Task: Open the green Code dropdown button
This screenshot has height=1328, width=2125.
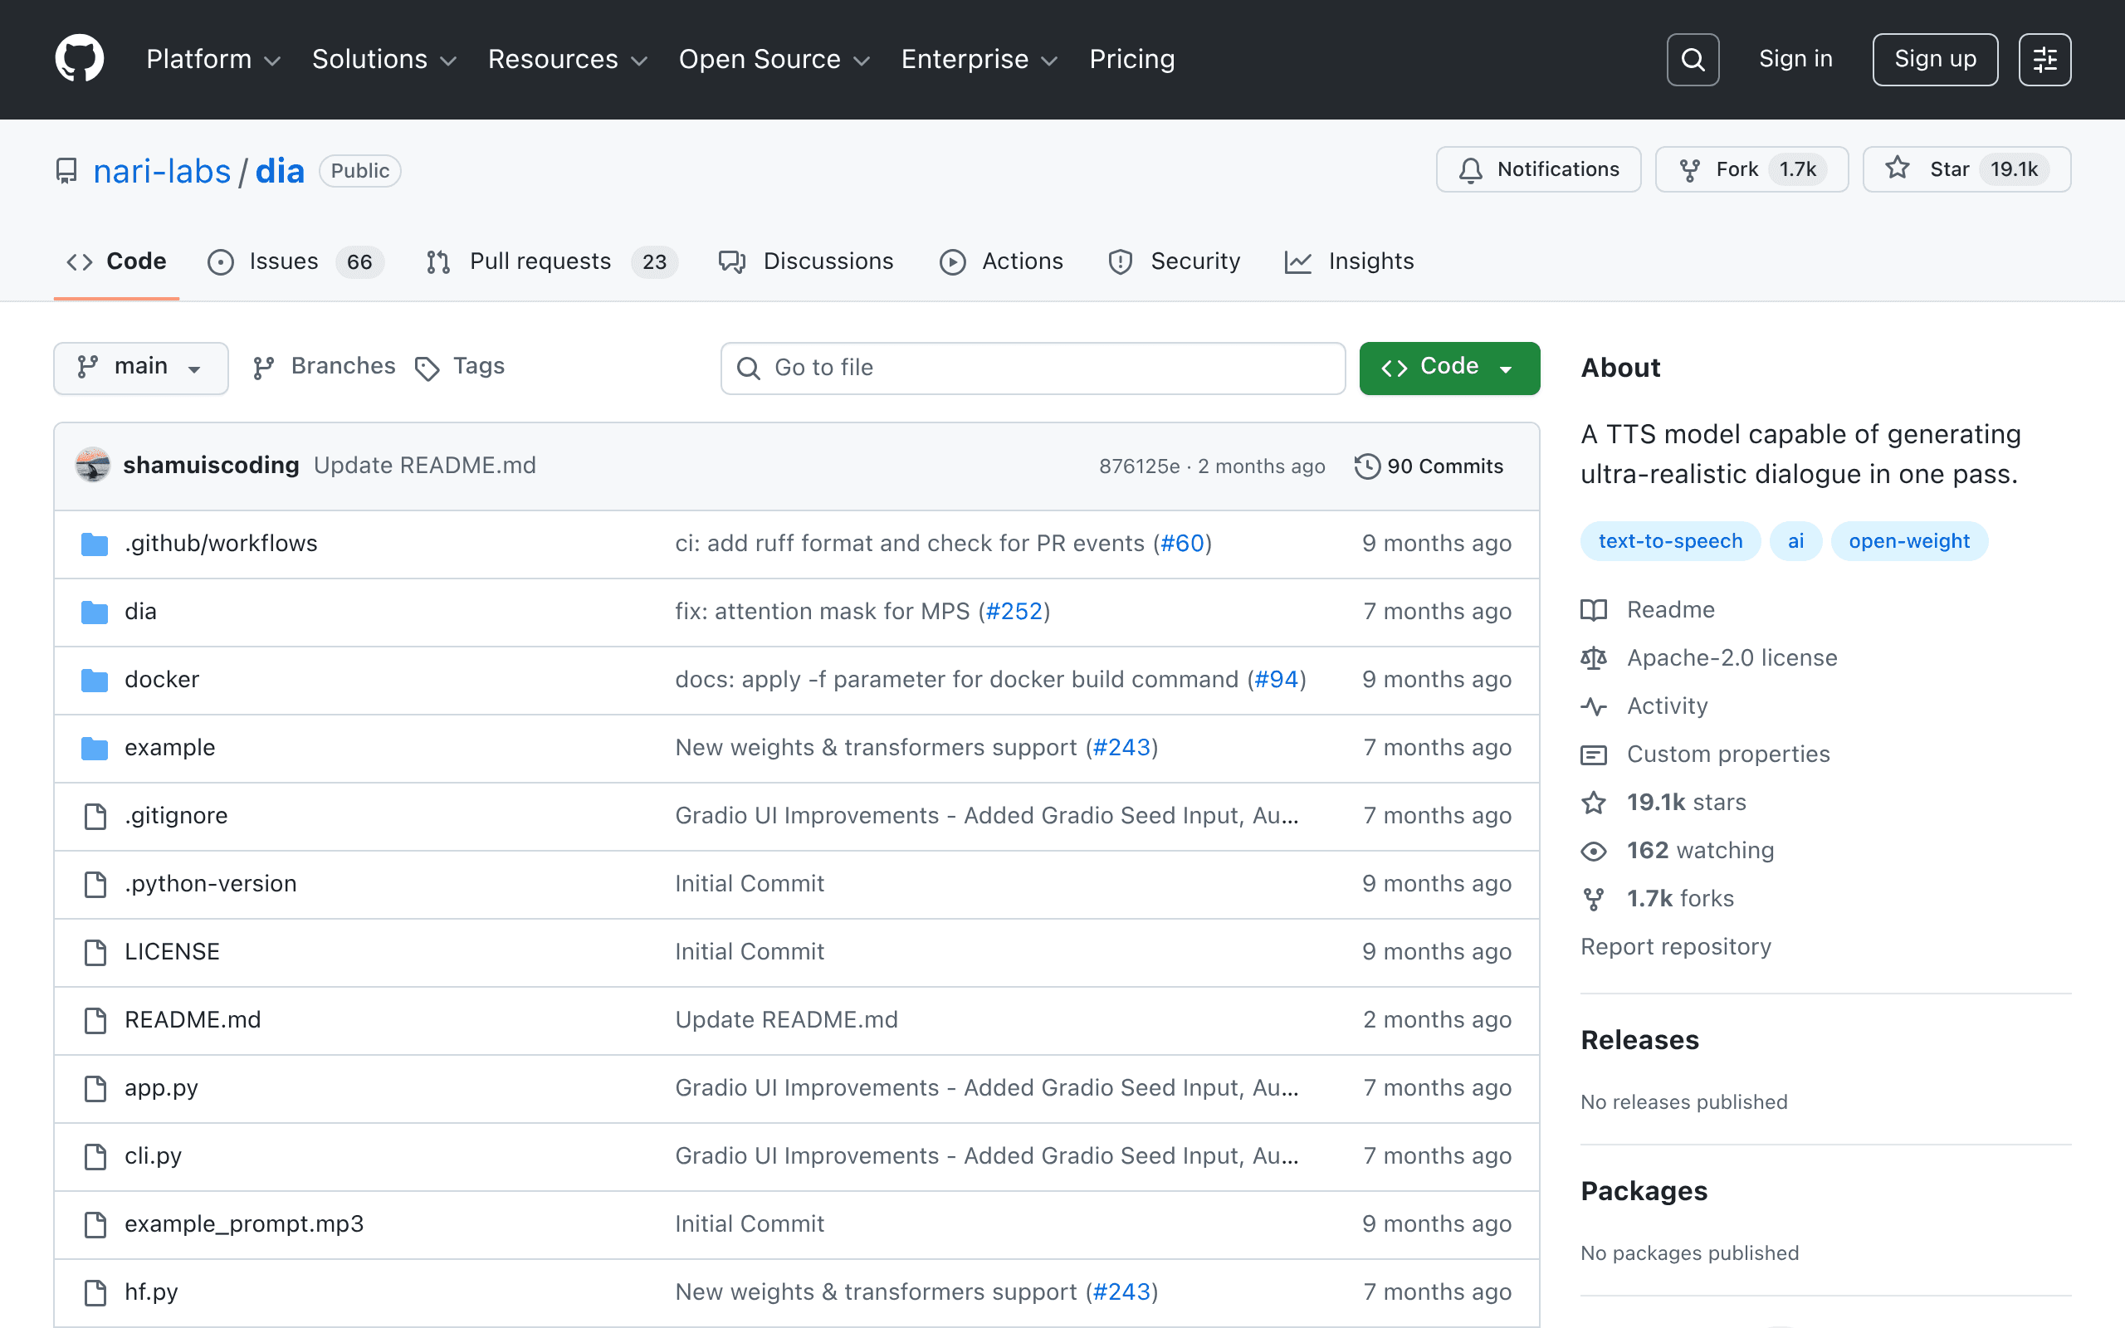Action: coord(1448,367)
